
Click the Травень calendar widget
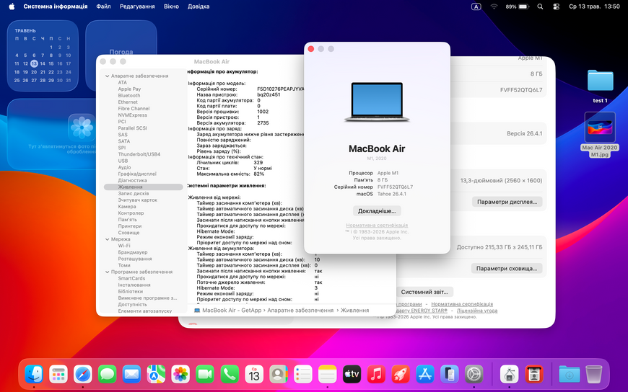pos(43,55)
